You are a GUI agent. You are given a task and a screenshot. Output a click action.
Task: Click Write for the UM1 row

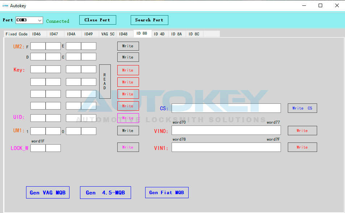(x=128, y=131)
